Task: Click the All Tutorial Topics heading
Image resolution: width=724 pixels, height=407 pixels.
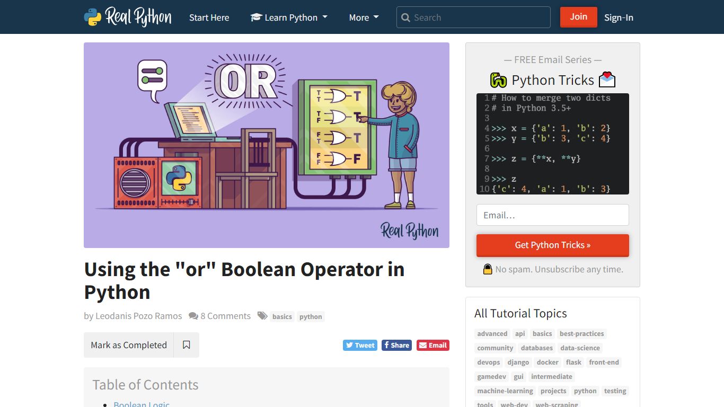Action: [x=520, y=313]
